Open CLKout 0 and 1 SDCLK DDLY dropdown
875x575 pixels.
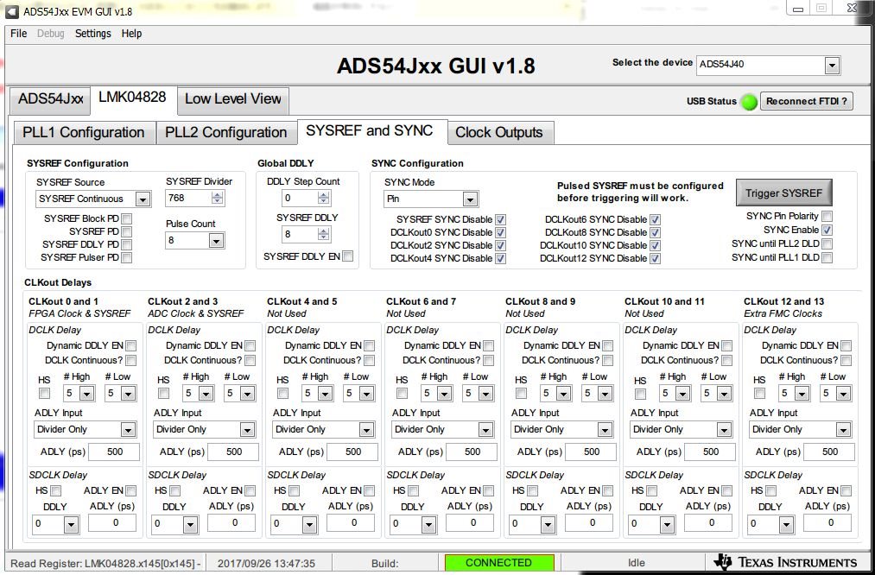coord(71,524)
